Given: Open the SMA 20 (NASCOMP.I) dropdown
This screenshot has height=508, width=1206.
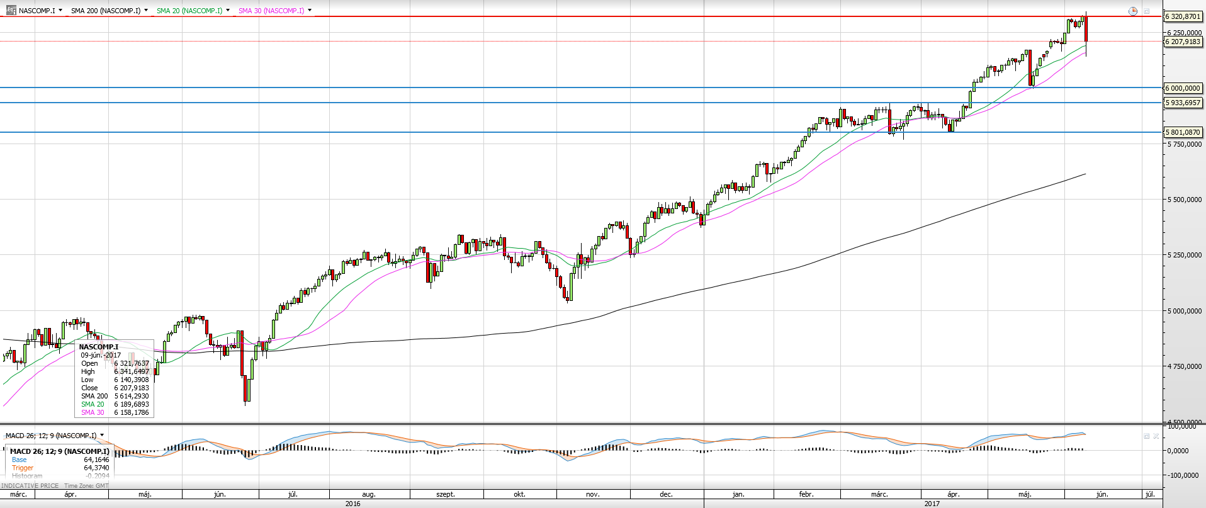Looking at the screenshot, I should (228, 10).
